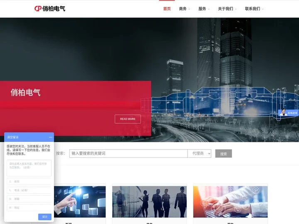
Task: Focus the keyword search input box
Action: pos(128,153)
